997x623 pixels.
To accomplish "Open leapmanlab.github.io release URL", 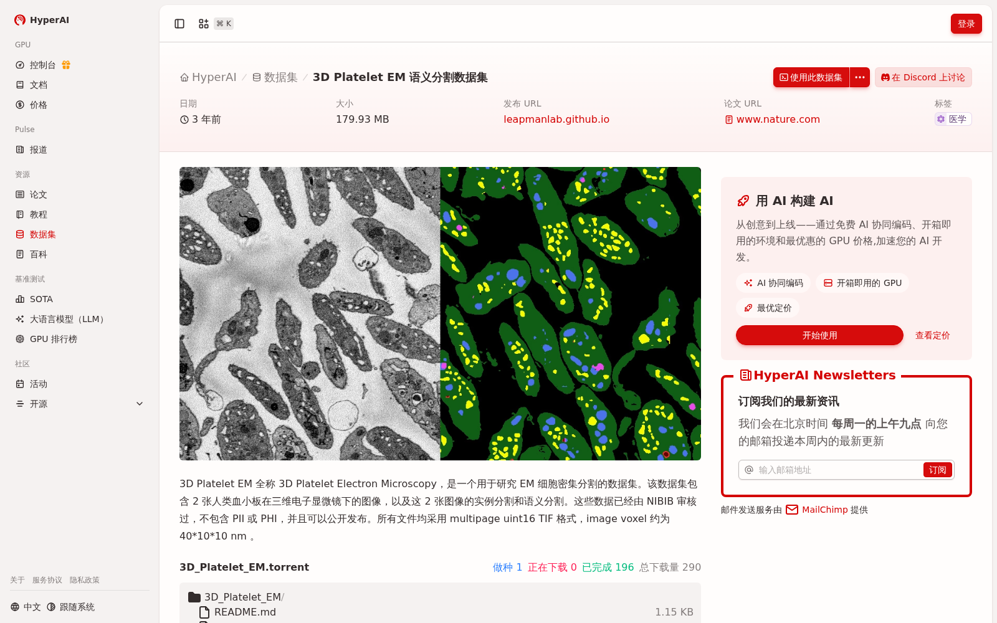I will point(556,119).
